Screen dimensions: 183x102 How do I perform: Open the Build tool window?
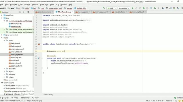tap(35, 98)
